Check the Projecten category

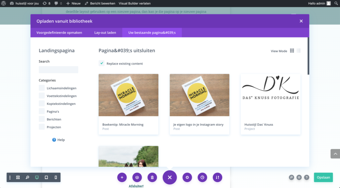42,127
